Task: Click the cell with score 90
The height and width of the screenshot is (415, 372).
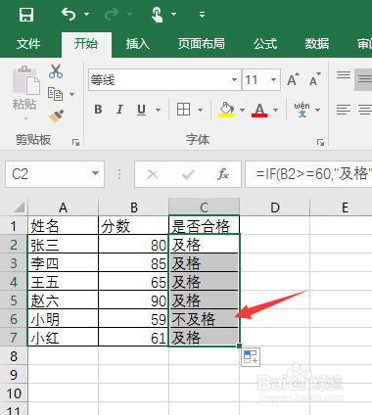Action: (133, 300)
